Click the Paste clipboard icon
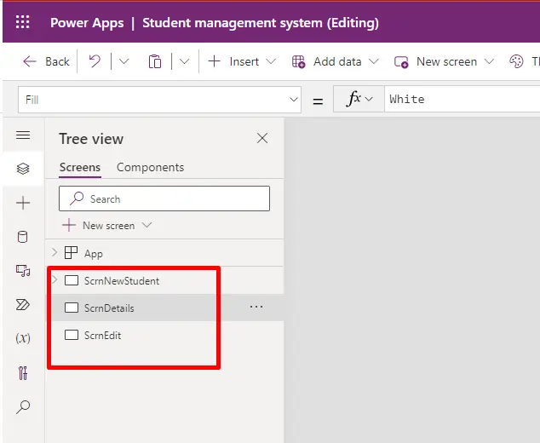540x443 pixels. coord(154,61)
